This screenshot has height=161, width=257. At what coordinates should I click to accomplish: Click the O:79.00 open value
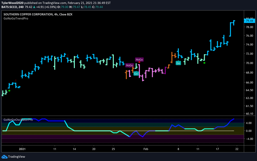coord(63,7)
